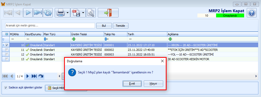Click the horizontal scrollbar left arrow

pos(59,76)
